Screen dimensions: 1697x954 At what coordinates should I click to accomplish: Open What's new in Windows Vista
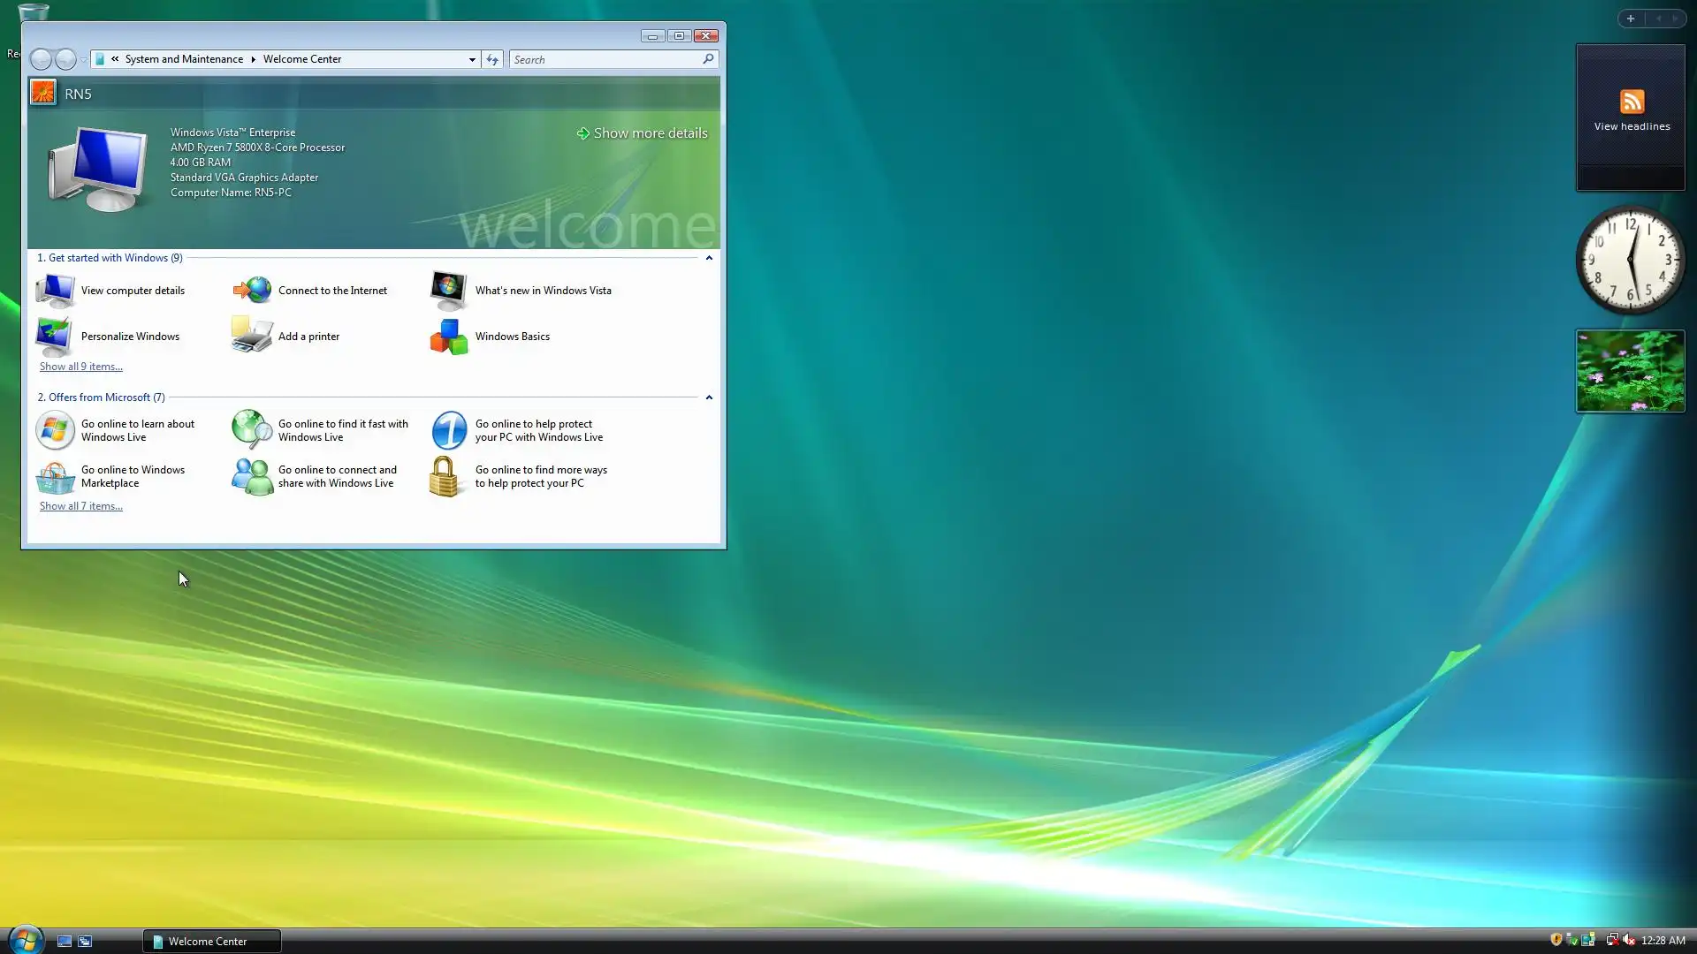[x=543, y=291]
